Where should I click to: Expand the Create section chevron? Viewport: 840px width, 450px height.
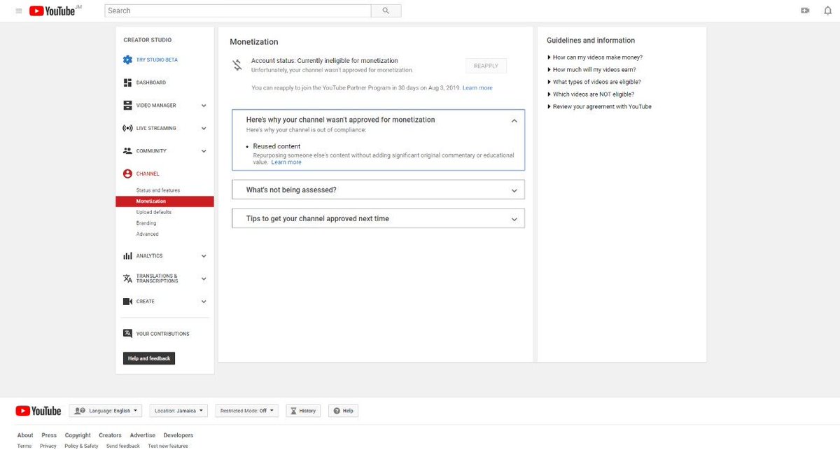click(204, 302)
